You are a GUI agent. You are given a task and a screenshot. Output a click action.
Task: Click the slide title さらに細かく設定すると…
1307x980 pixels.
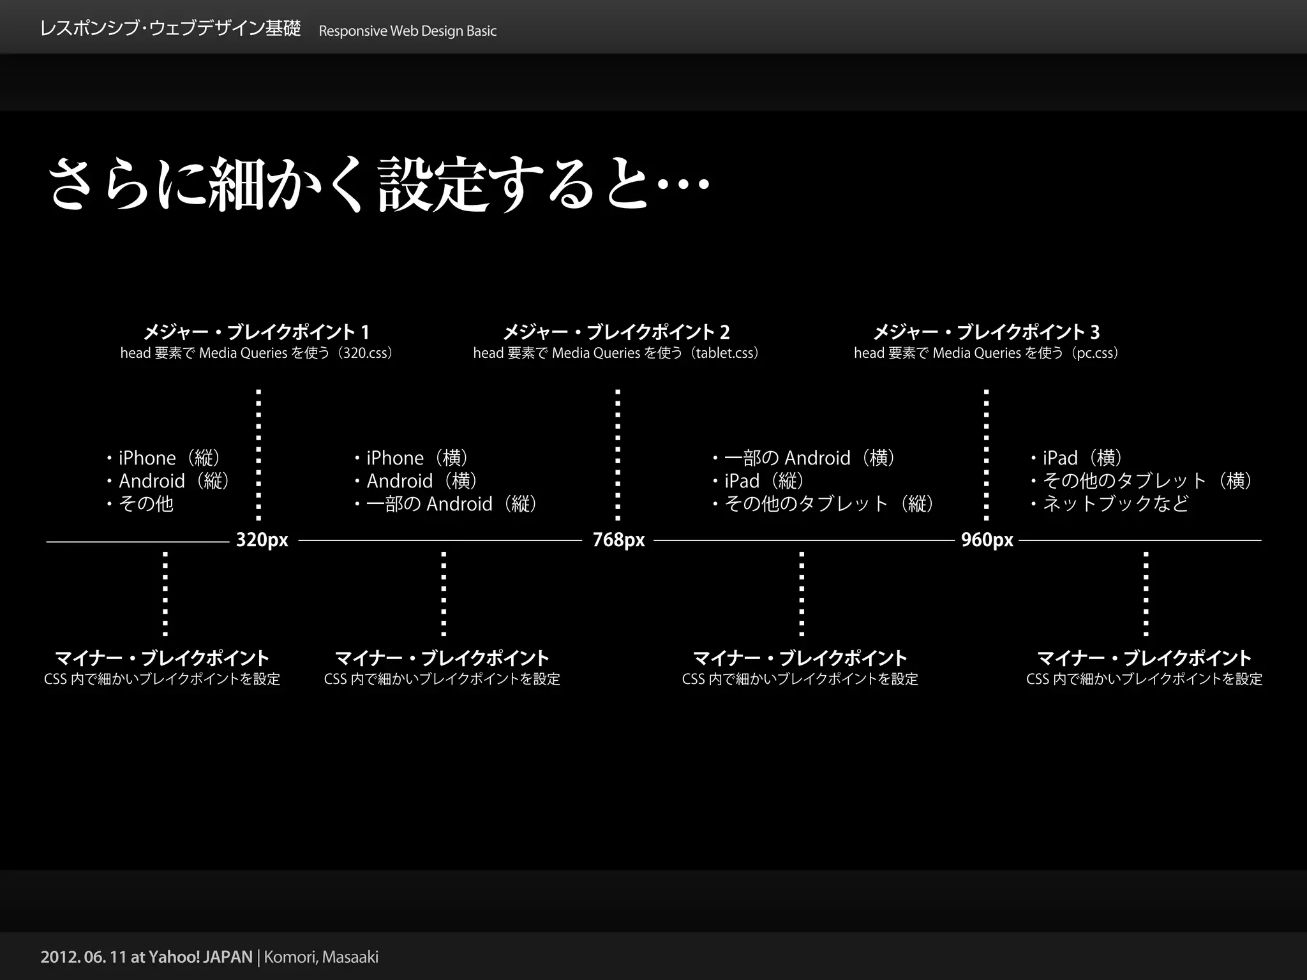(379, 184)
